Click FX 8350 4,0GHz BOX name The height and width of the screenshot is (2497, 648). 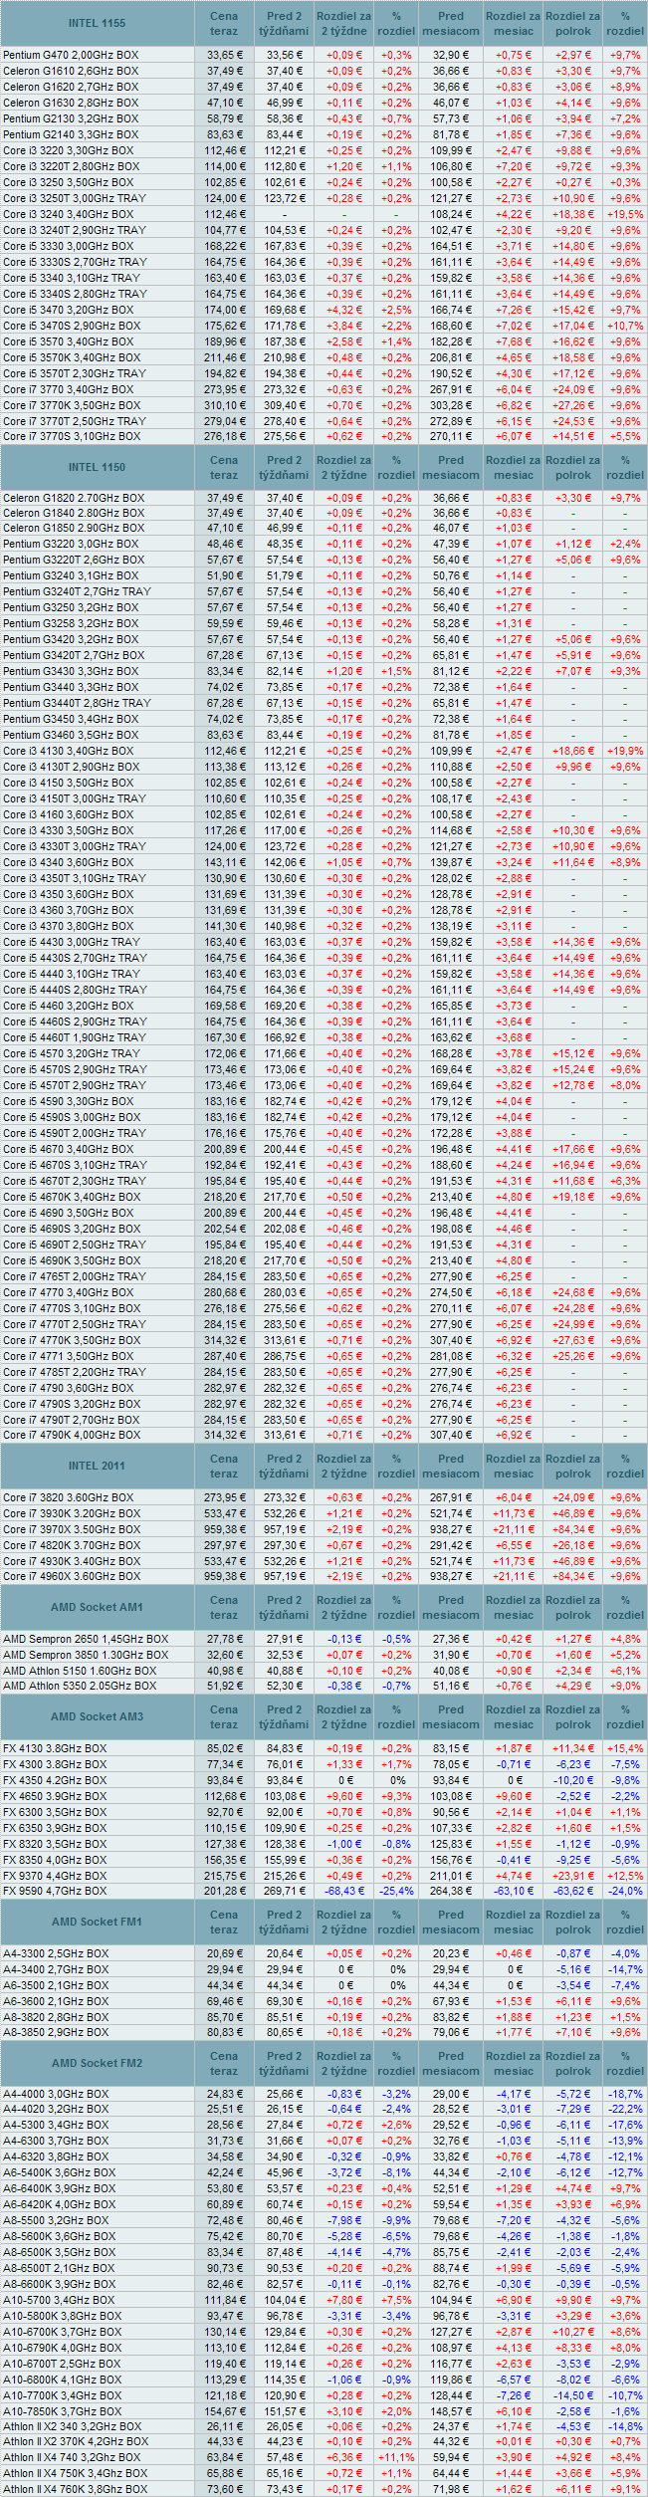(55, 1860)
